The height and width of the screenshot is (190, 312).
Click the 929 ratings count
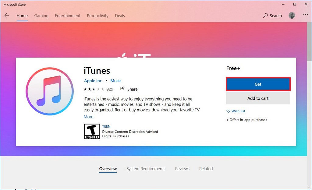[110, 89]
